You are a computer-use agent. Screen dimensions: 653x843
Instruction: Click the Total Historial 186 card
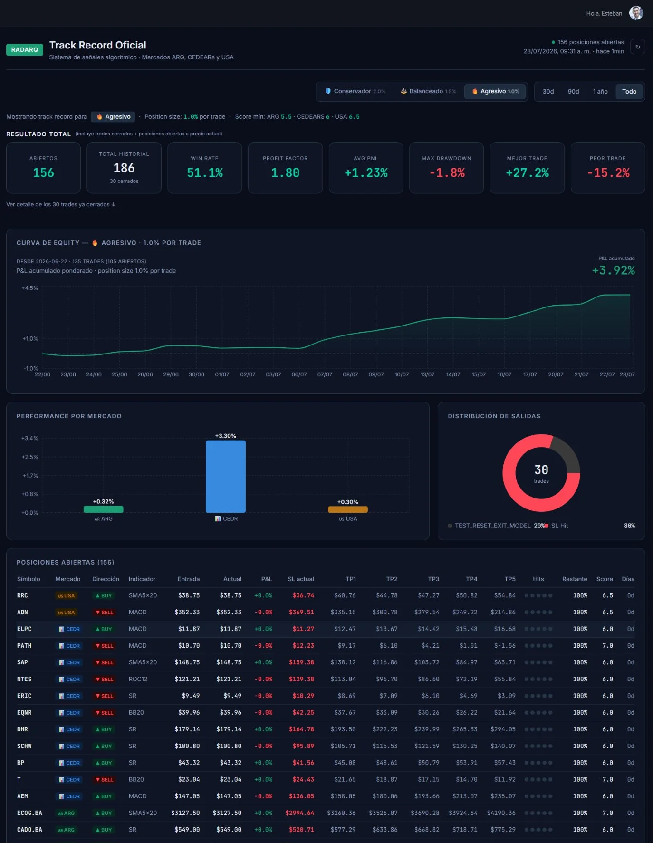click(x=124, y=168)
